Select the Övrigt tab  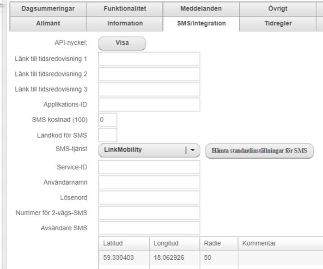pyautogui.click(x=278, y=9)
